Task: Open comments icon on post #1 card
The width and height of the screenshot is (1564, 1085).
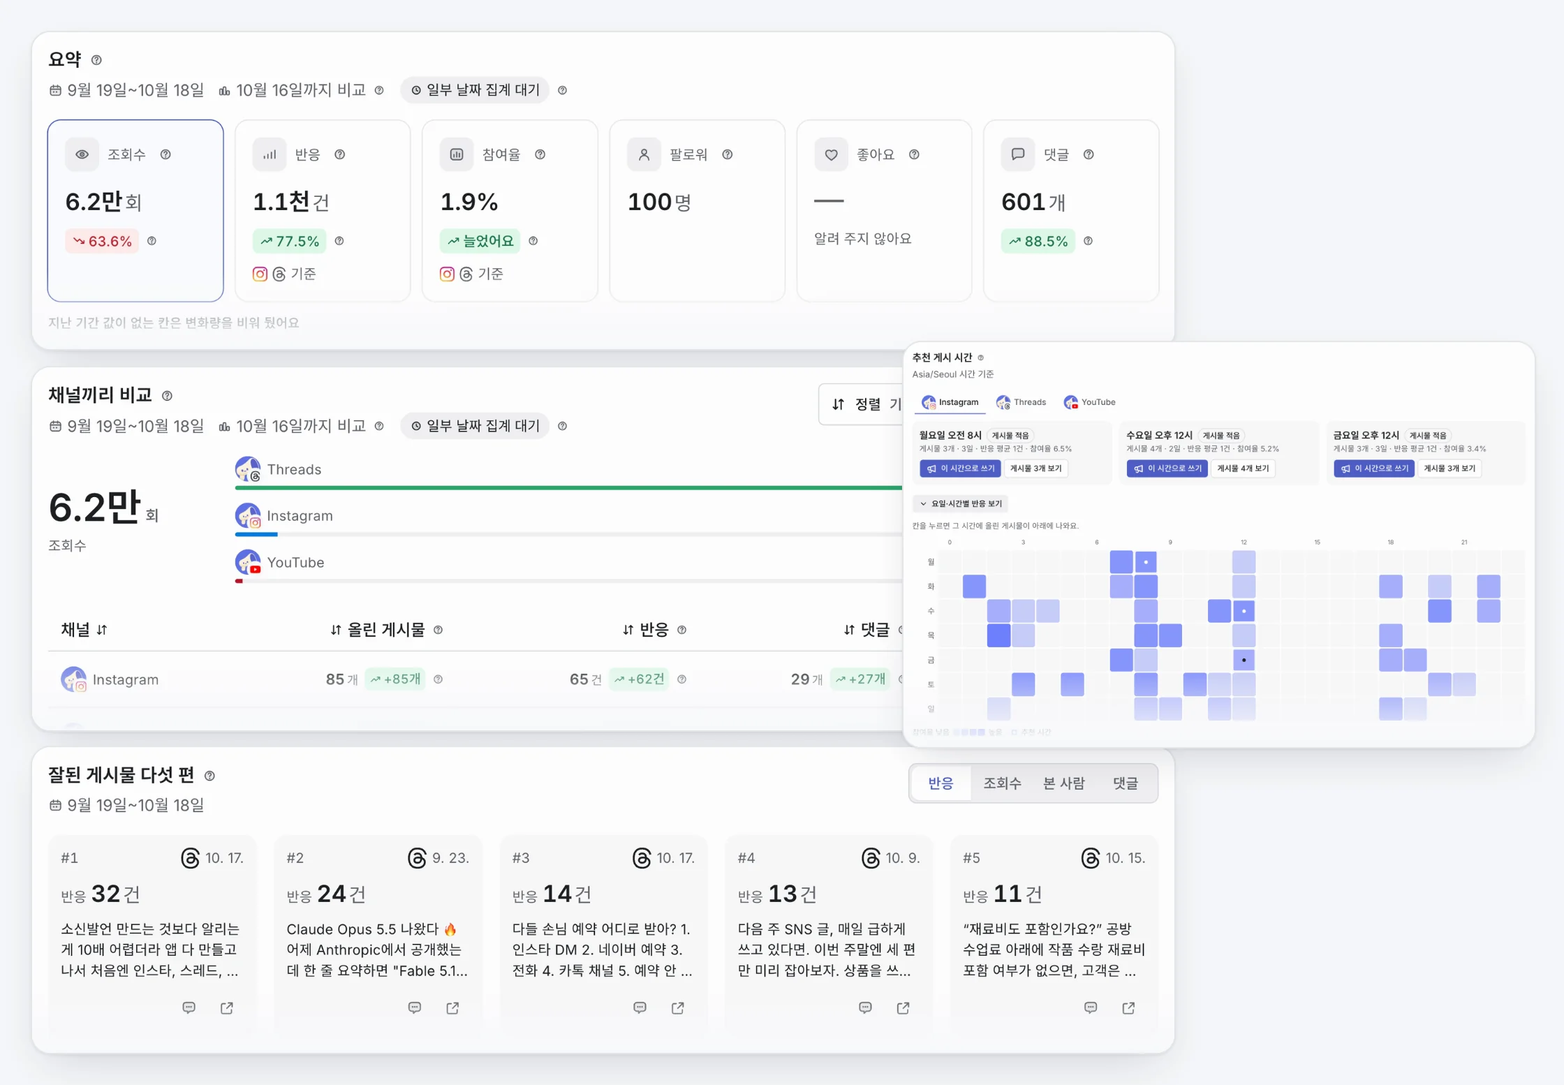Action: click(x=189, y=1007)
